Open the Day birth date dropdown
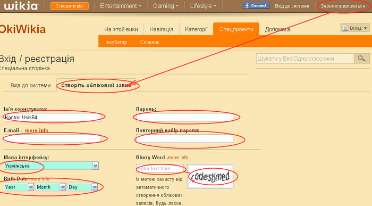372x206 pixels. point(82,187)
